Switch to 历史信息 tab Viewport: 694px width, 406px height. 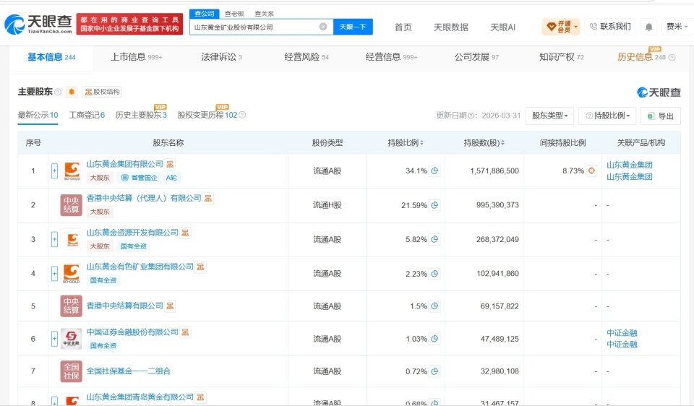pyautogui.click(x=641, y=57)
